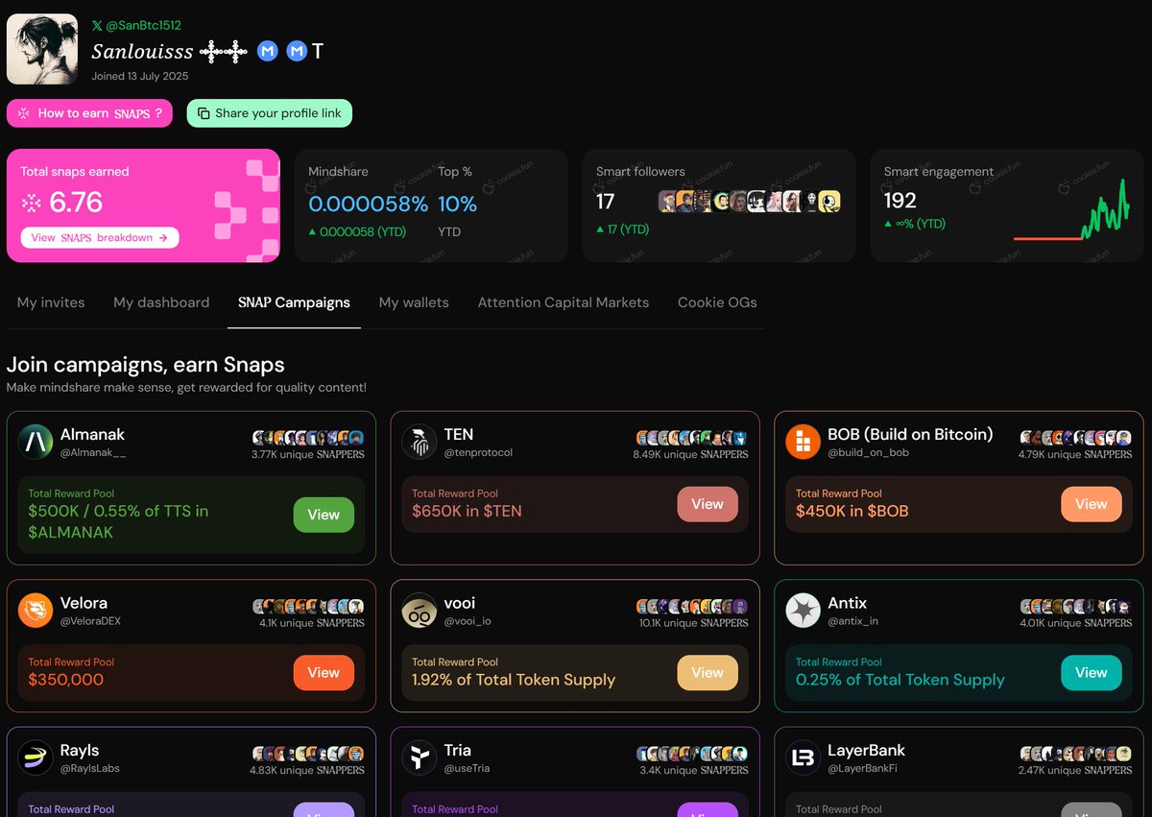Click the Almanak logo icon

[x=36, y=442]
